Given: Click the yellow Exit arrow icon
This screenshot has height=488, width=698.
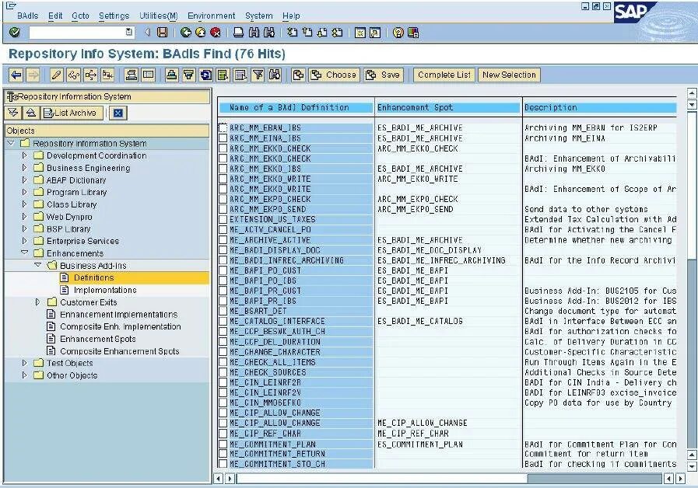Looking at the screenshot, I should click(201, 33).
